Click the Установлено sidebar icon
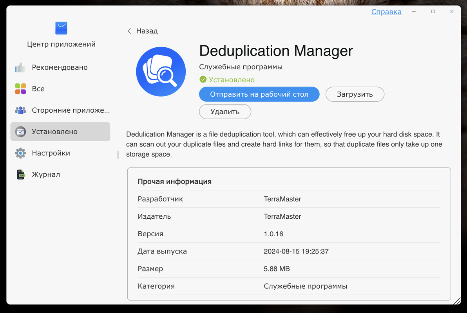The image size is (467, 313). [20, 131]
